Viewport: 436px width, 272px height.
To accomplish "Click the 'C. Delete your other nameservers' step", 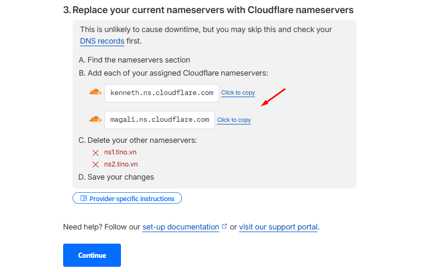I will coord(138,140).
